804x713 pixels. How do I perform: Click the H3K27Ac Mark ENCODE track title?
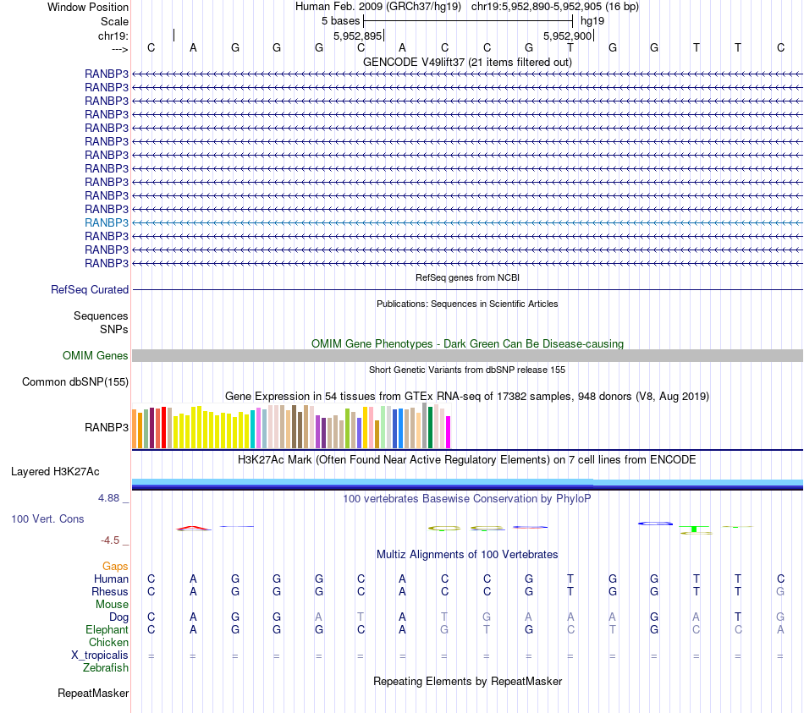tap(467, 459)
